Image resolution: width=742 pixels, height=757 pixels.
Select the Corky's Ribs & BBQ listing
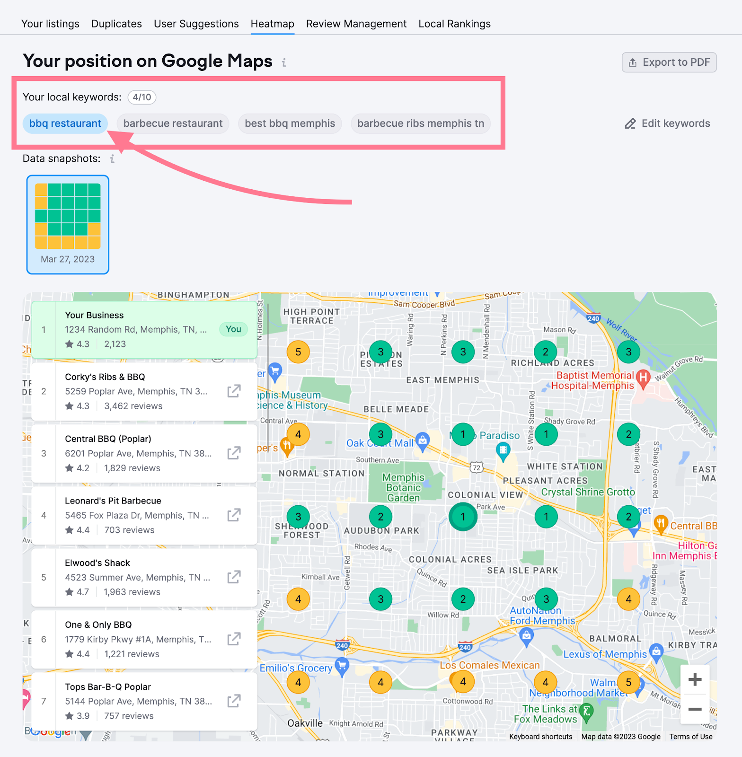point(144,392)
